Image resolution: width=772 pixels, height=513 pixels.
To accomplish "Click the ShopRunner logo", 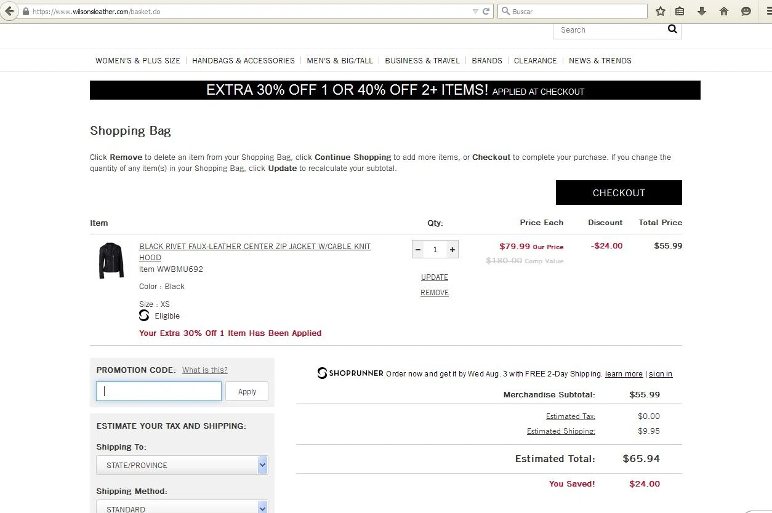I will click(350, 373).
